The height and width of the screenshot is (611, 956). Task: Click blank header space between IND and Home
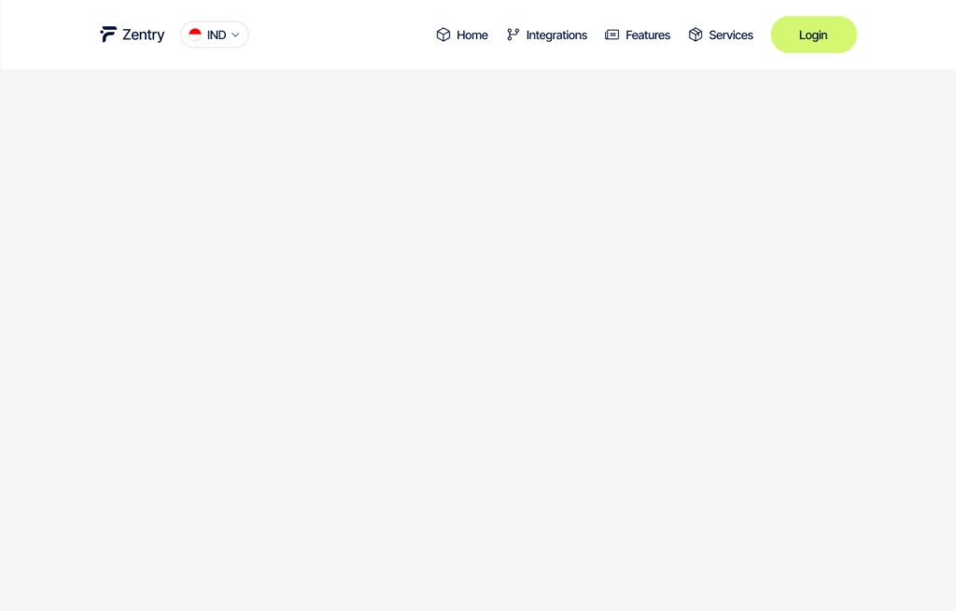[x=342, y=35]
